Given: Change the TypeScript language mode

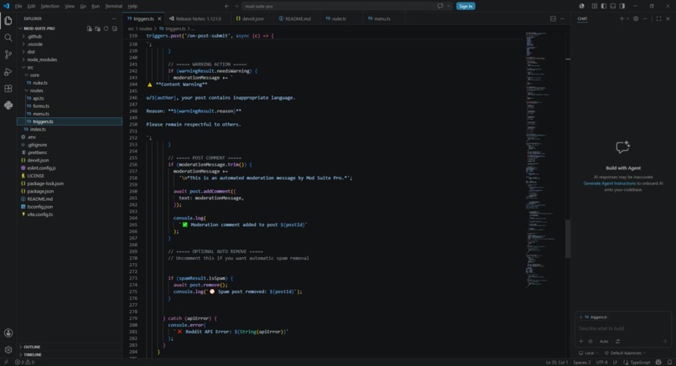Looking at the screenshot, I should click(640, 362).
